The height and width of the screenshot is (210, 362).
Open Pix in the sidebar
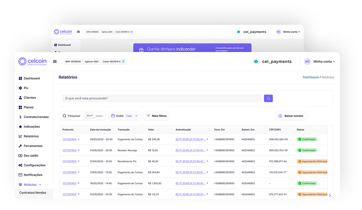point(26,88)
